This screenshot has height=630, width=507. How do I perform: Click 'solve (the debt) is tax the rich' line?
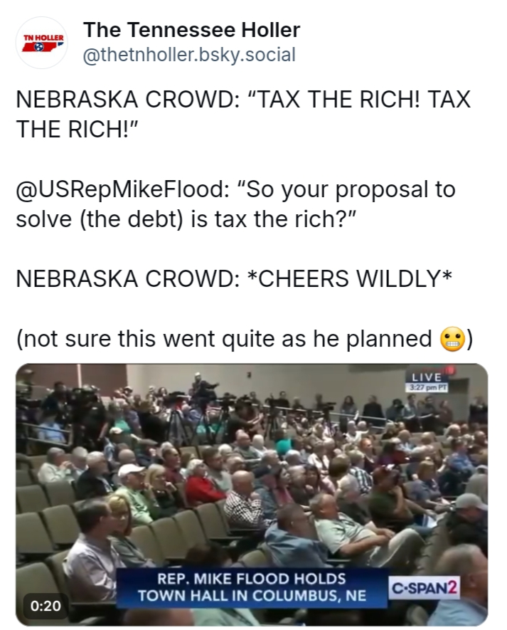[186, 219]
